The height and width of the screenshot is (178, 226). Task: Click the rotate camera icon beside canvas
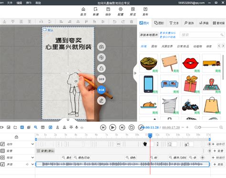(102, 58)
